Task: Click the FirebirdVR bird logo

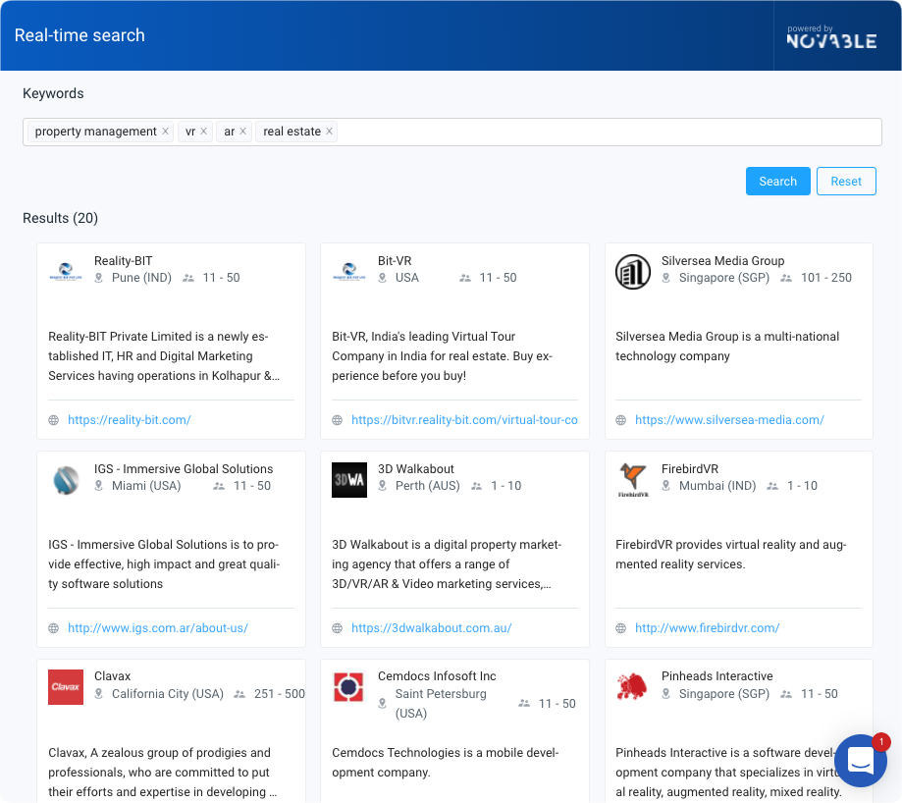Action: click(x=633, y=480)
